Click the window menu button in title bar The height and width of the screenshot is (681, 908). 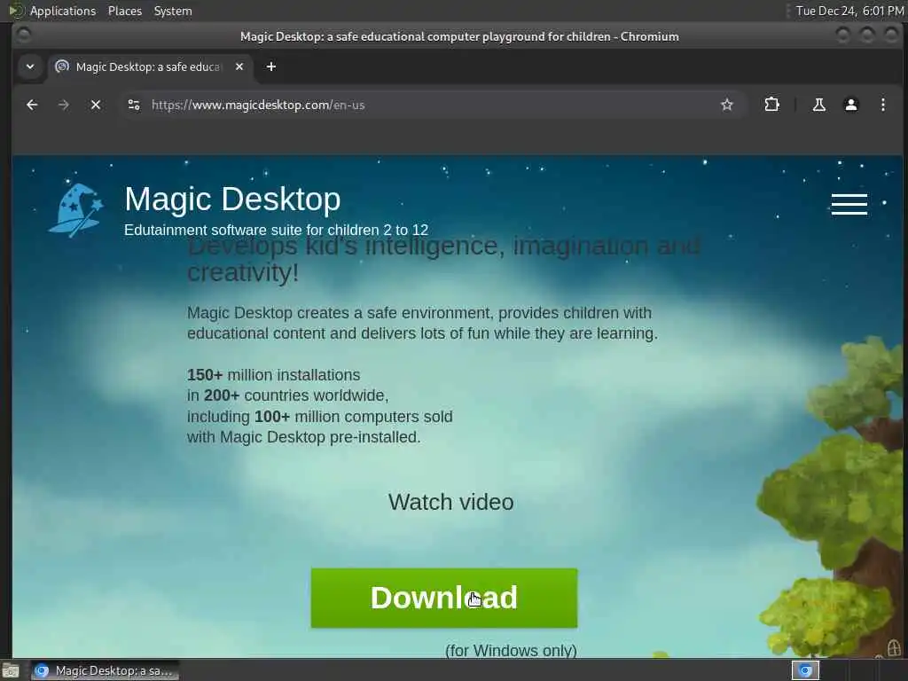(x=23, y=35)
